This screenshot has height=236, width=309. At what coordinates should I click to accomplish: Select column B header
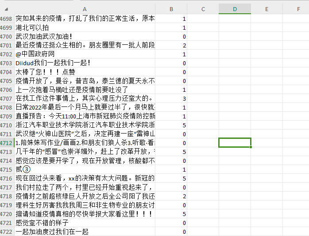[171, 9]
